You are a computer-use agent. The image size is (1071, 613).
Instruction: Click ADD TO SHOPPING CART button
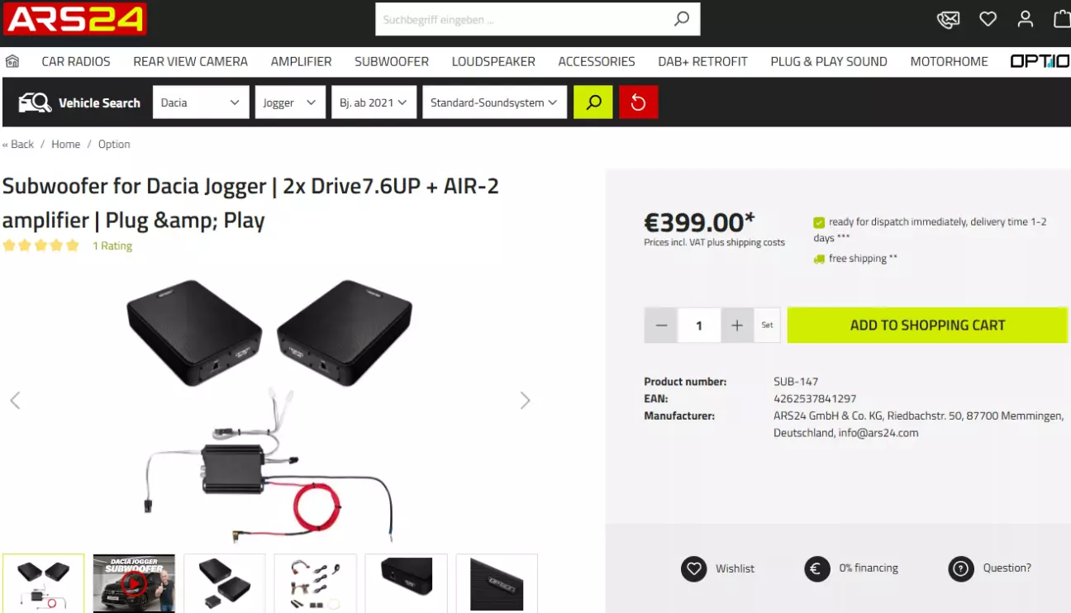coord(927,326)
